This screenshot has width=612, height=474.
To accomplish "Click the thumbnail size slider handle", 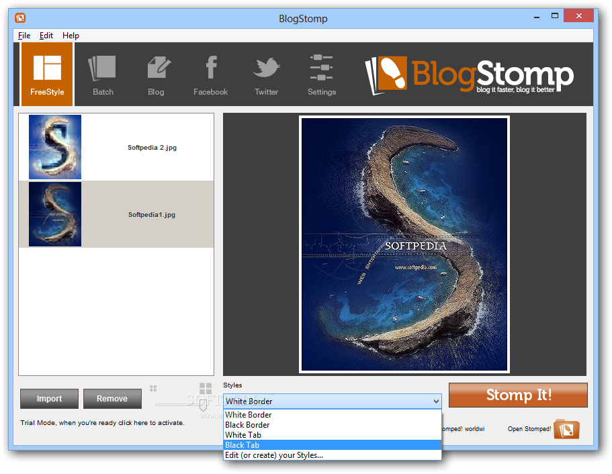I will [203, 406].
